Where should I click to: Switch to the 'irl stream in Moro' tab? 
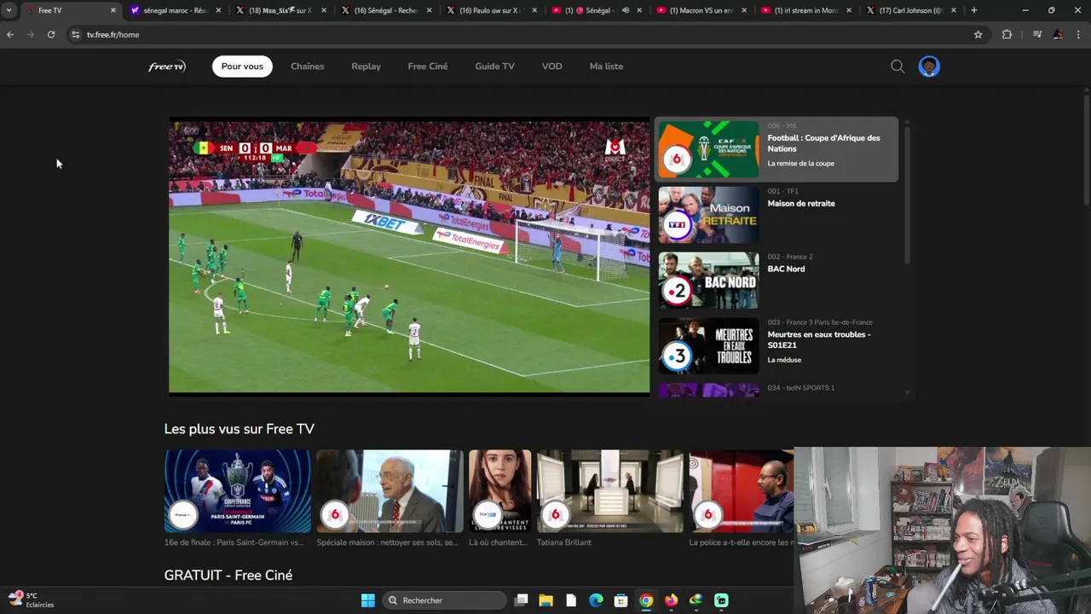click(806, 10)
